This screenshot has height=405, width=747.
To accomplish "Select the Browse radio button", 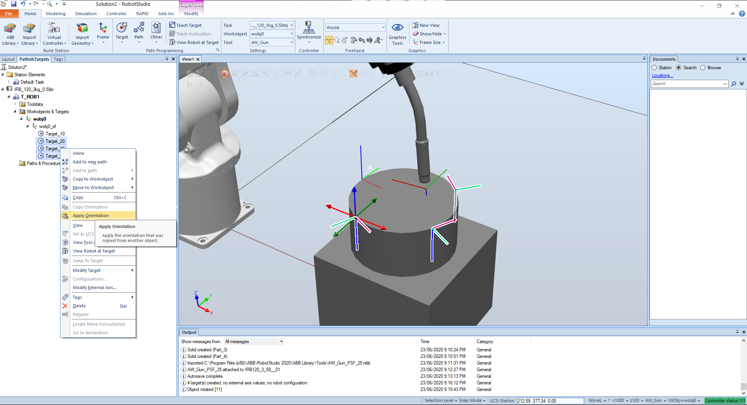I will coord(703,68).
